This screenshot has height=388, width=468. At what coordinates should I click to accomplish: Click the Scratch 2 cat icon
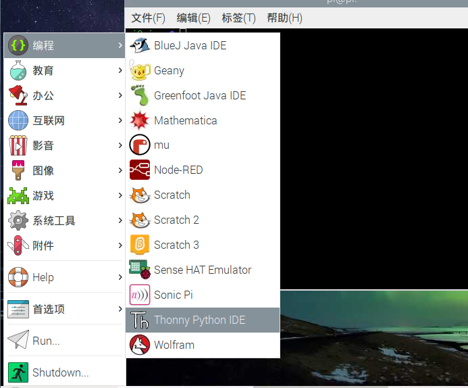(x=140, y=220)
